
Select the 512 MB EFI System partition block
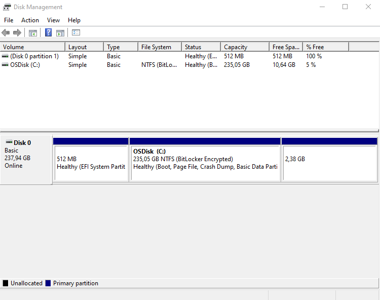91,160
